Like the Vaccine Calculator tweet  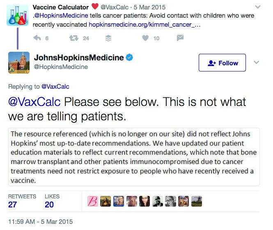(145, 38)
